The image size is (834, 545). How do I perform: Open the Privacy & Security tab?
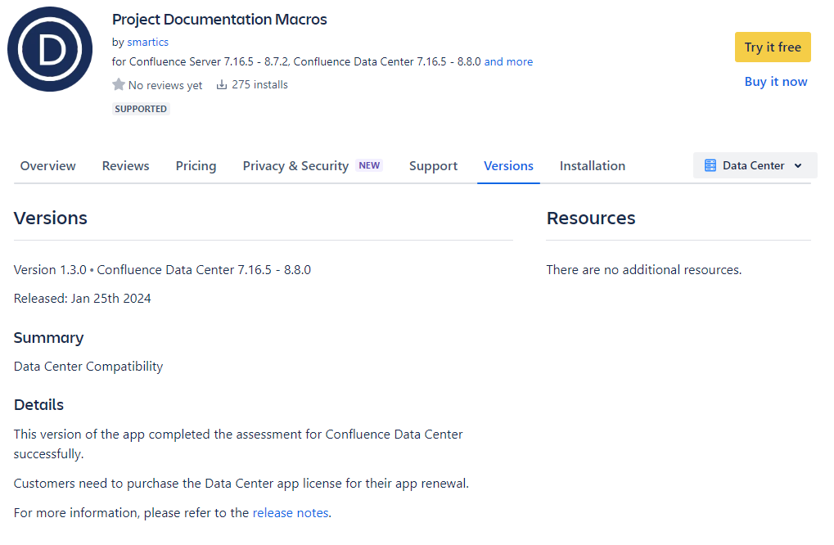click(295, 166)
